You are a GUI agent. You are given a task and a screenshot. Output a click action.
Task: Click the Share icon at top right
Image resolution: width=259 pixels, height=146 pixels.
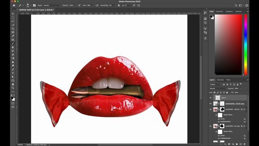[x=247, y=5]
